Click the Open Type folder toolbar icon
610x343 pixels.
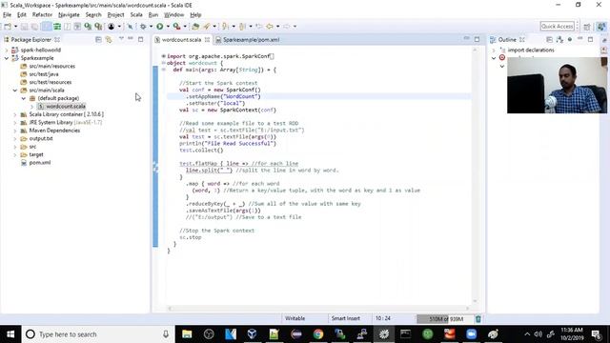[195, 27]
